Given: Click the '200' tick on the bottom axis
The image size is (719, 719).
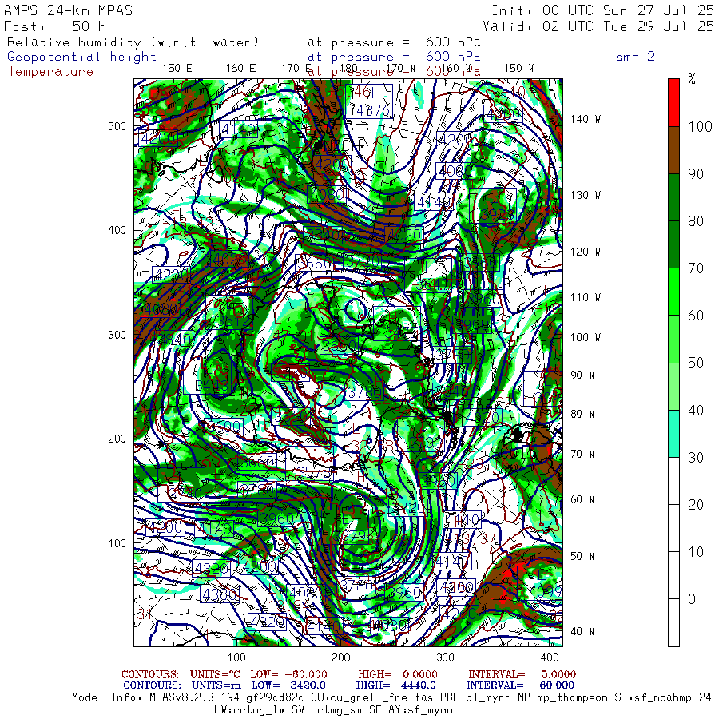Looking at the screenshot, I should pos(341,657).
